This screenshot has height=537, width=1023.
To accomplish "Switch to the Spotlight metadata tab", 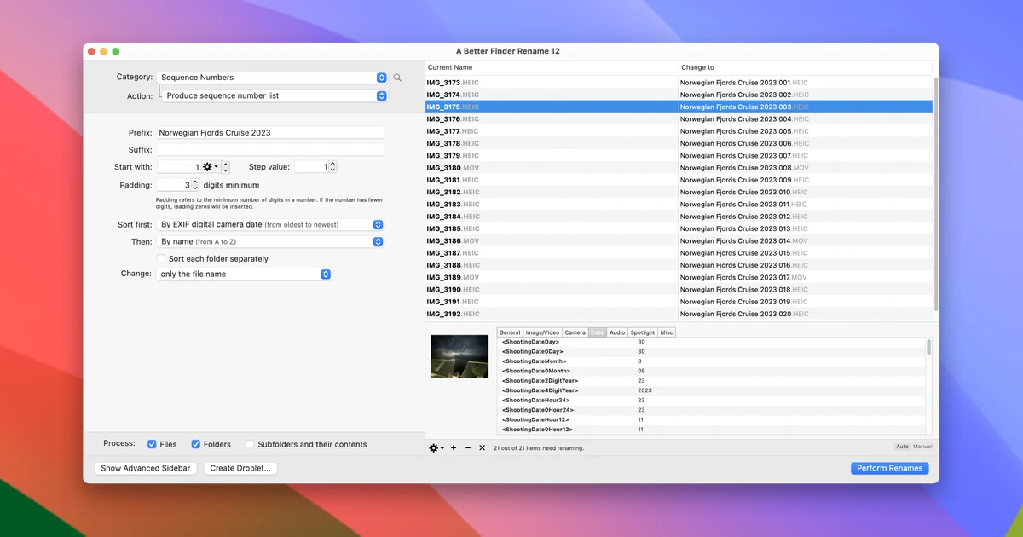I will [643, 332].
